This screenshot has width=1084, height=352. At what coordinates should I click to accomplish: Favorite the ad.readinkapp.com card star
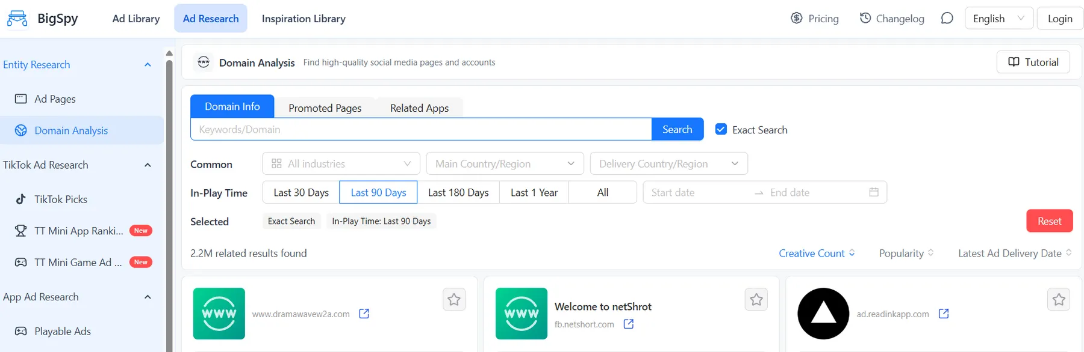[x=1059, y=299]
